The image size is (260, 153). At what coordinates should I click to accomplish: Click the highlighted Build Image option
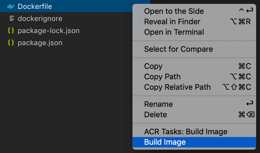pyautogui.click(x=165, y=142)
